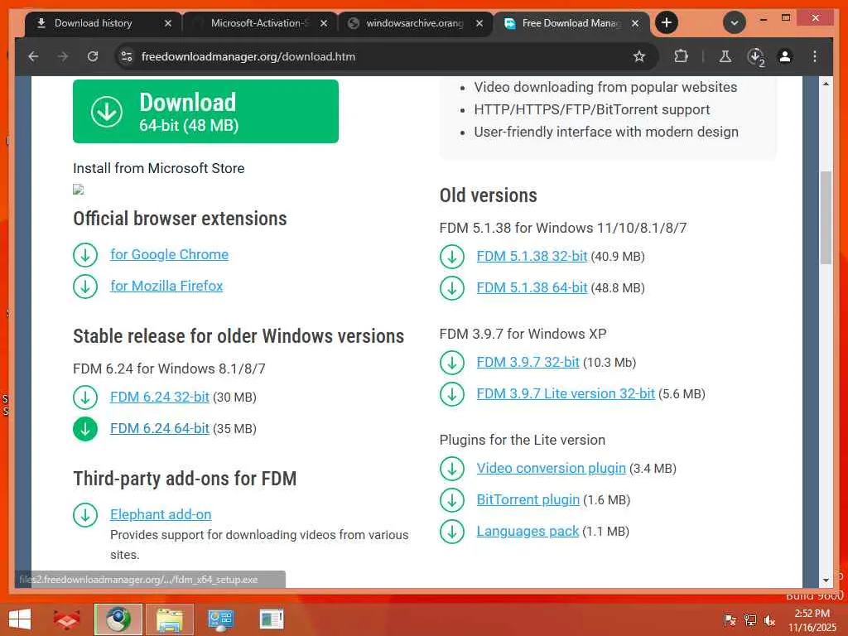Click the download icon beside for Mozilla Firefox
Screen dimensions: 848x636
tap(85, 286)
